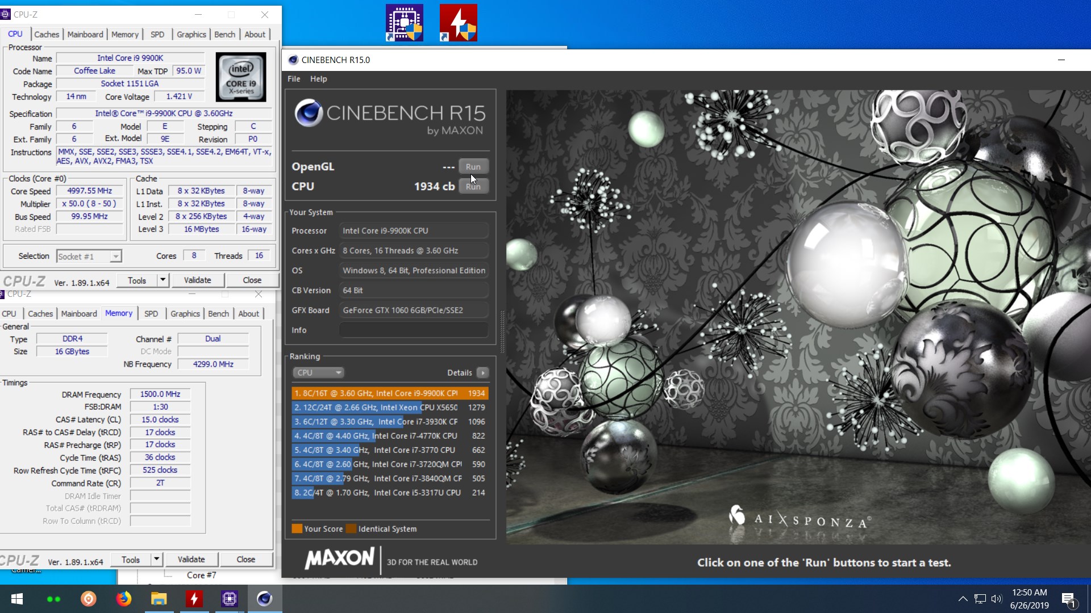Open Caches tab in lower CPU-Z
This screenshot has height=613, width=1091.
40,313
